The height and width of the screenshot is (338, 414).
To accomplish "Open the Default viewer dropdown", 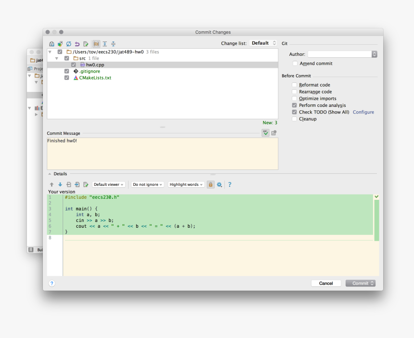I will (109, 184).
